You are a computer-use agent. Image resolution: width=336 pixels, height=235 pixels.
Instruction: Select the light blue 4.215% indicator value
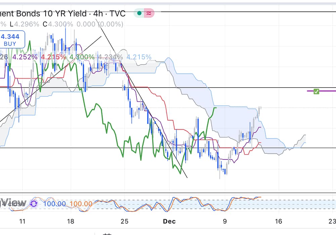(x=139, y=57)
